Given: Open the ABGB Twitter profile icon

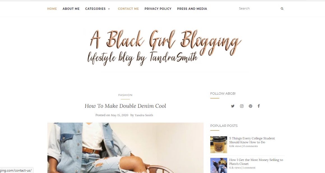Looking at the screenshot, I should pyautogui.click(x=232, y=106).
